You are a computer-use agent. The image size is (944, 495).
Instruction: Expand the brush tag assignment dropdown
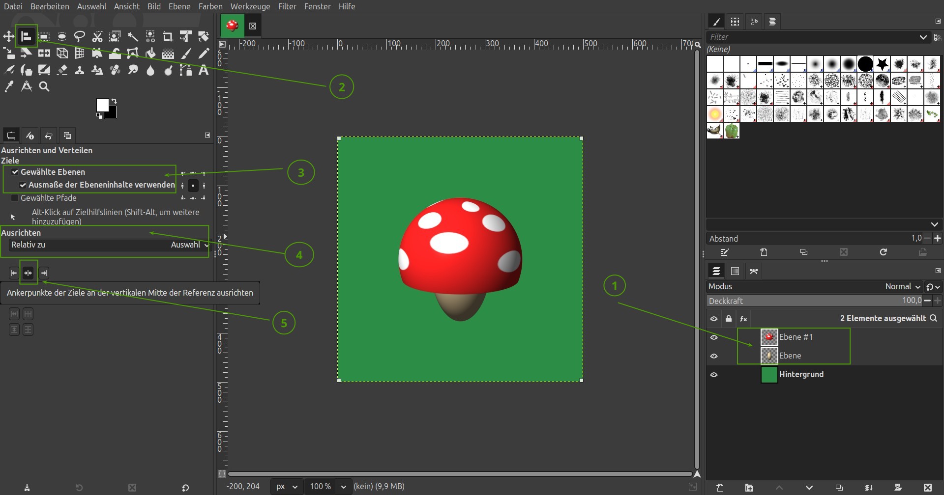coord(934,224)
